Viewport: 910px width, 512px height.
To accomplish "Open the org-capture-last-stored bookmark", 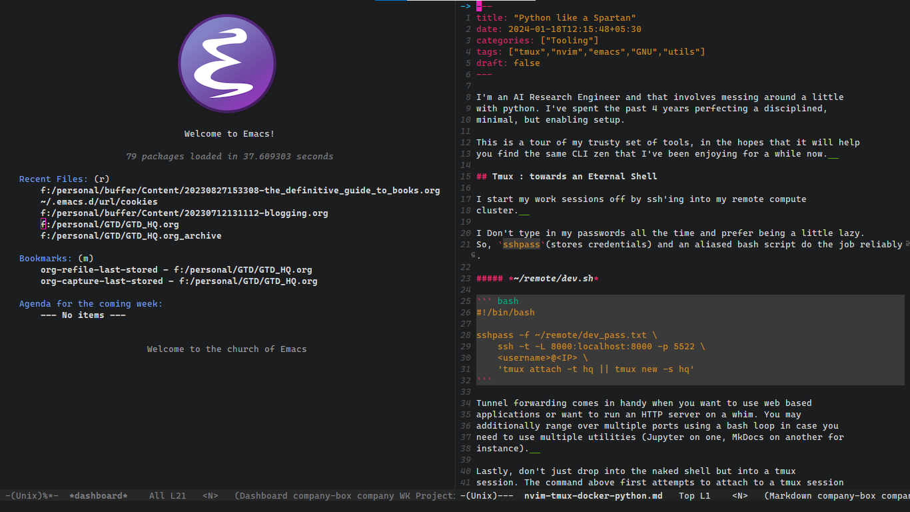I will click(179, 281).
